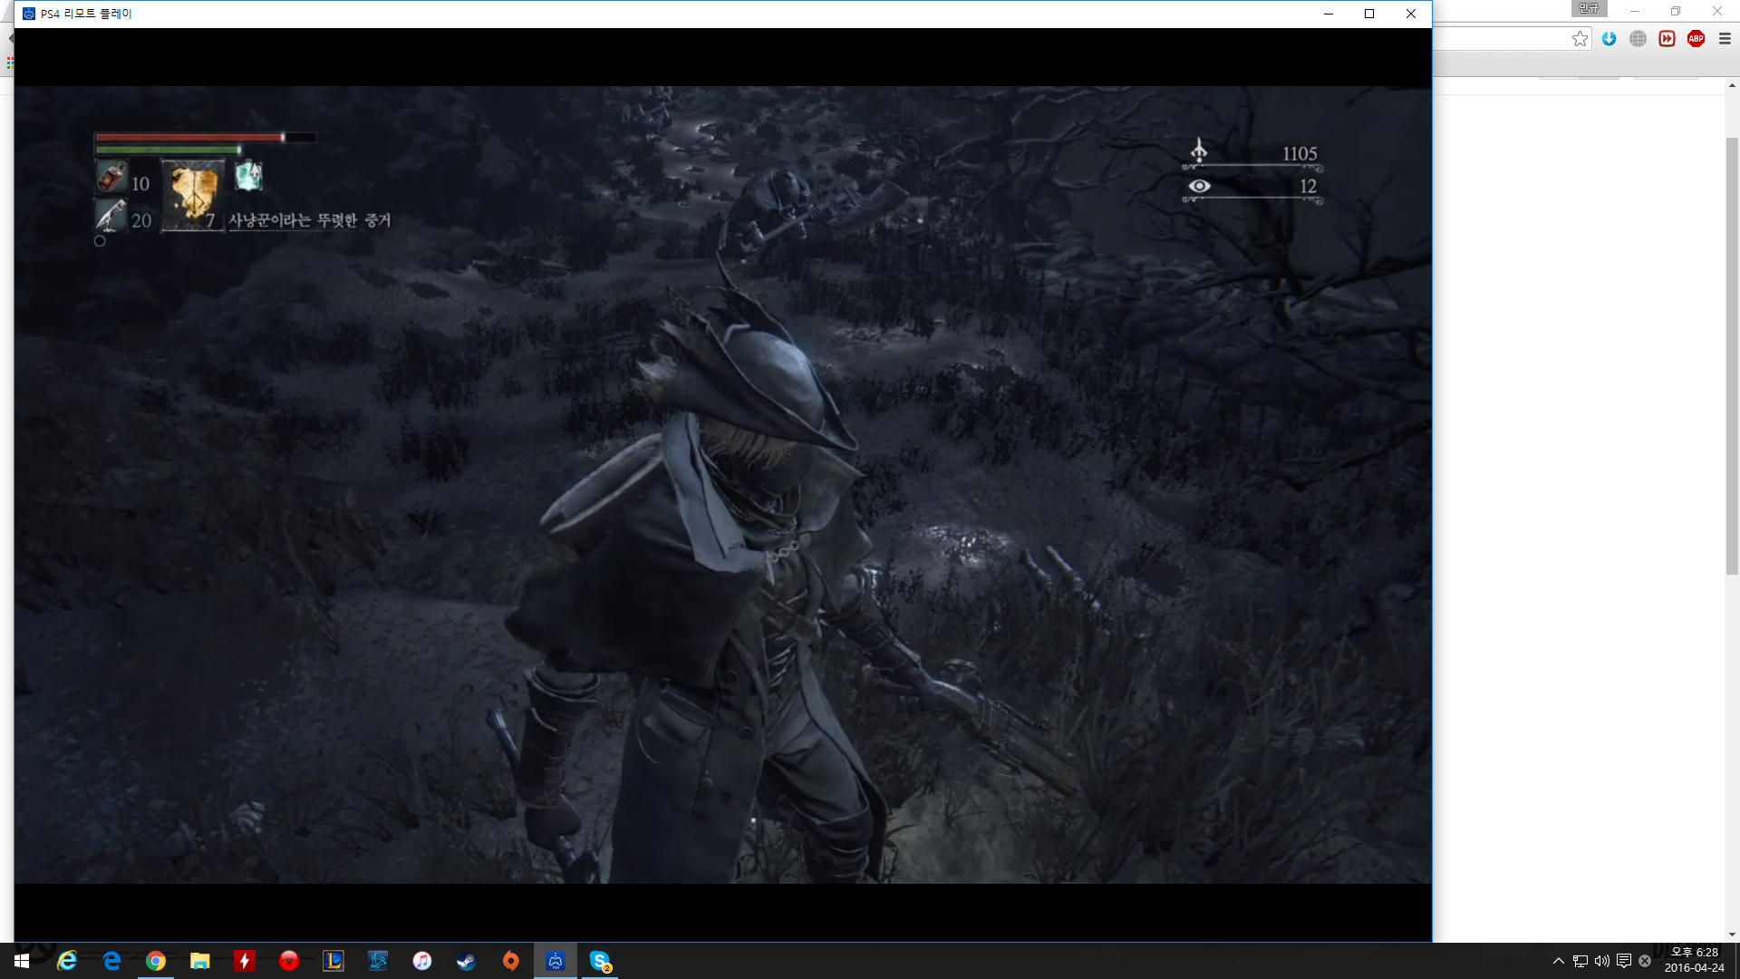The image size is (1740, 979).
Task: Open Skype from the taskbar
Action: click(599, 961)
